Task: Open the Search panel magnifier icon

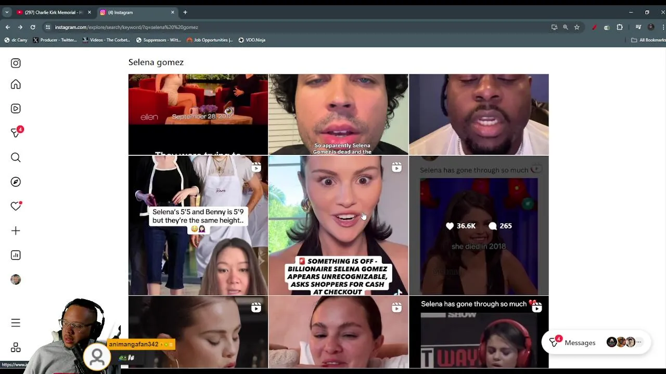Action: pyautogui.click(x=16, y=157)
